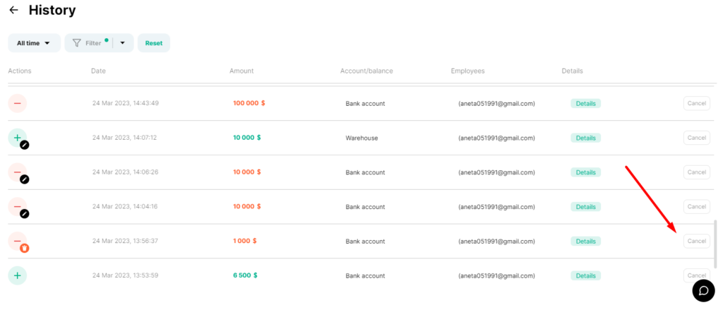This screenshot has width=723, height=310.
Task: Cancel the 14:07:12 Warehouse transaction
Action: tap(697, 138)
